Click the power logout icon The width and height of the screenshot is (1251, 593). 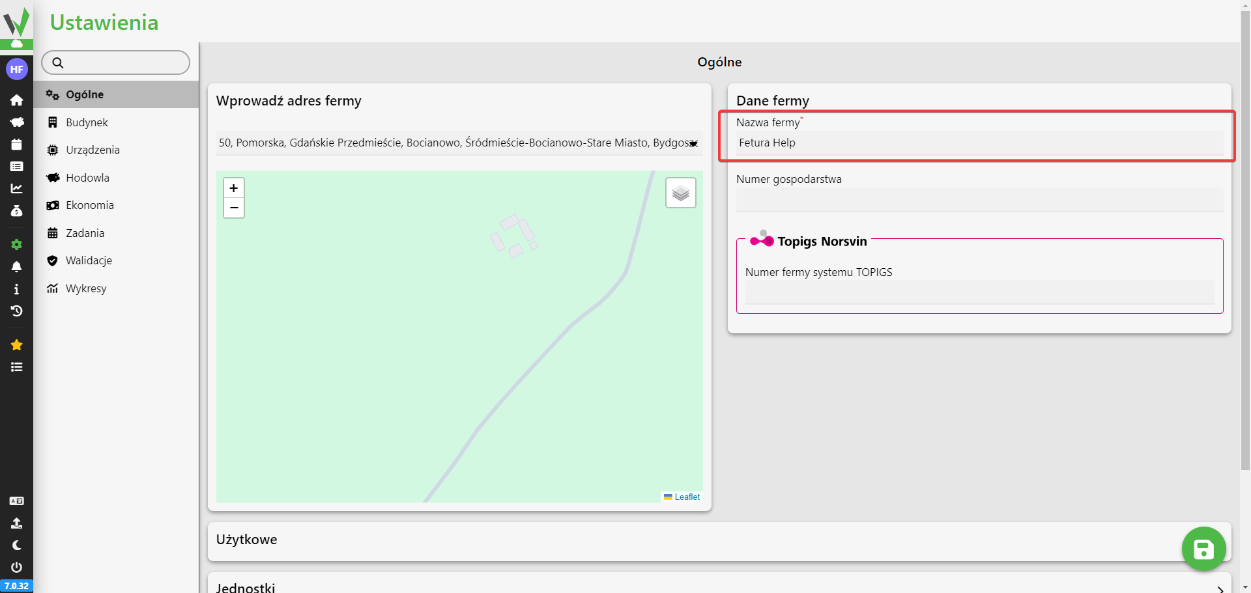click(16, 568)
